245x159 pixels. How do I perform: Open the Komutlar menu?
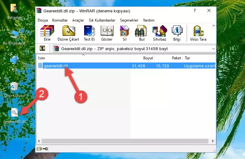(60, 20)
